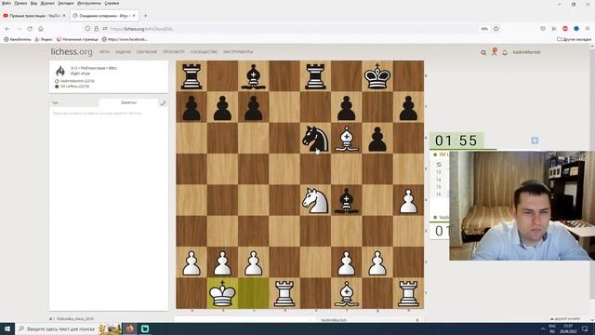Image resolution: width=595 pixels, height=335 pixels.
Task: Go back using the browser back arrow
Action: pos(7,29)
